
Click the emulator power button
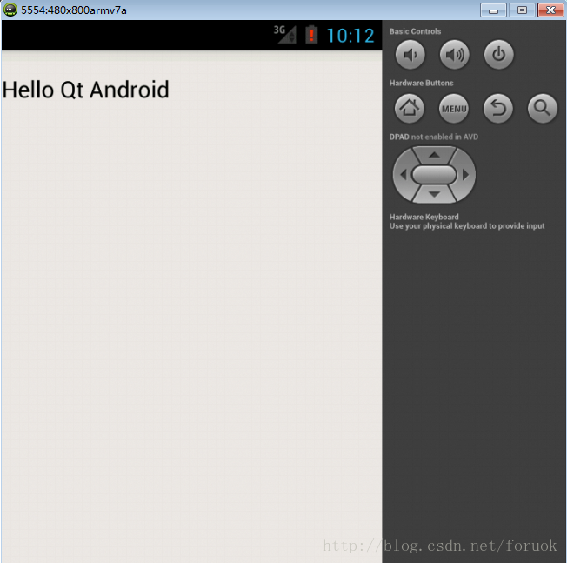[x=498, y=55]
